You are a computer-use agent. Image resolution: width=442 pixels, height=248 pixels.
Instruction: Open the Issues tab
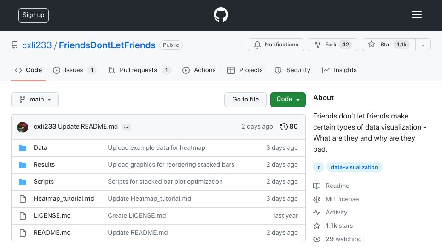coord(75,70)
